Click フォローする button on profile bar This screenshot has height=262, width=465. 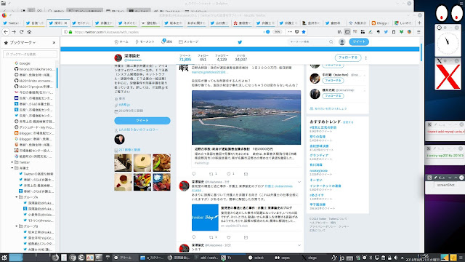click(x=348, y=57)
